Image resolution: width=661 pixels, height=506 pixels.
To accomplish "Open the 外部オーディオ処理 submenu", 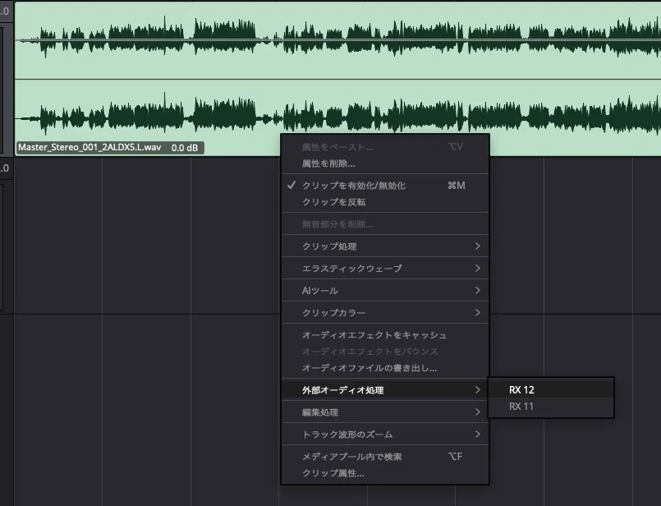I will pos(385,390).
